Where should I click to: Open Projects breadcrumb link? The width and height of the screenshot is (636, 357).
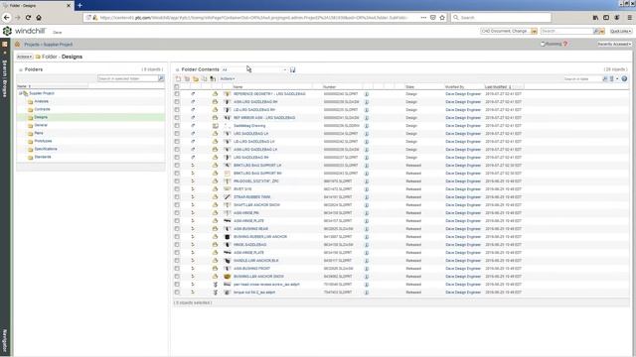point(32,44)
